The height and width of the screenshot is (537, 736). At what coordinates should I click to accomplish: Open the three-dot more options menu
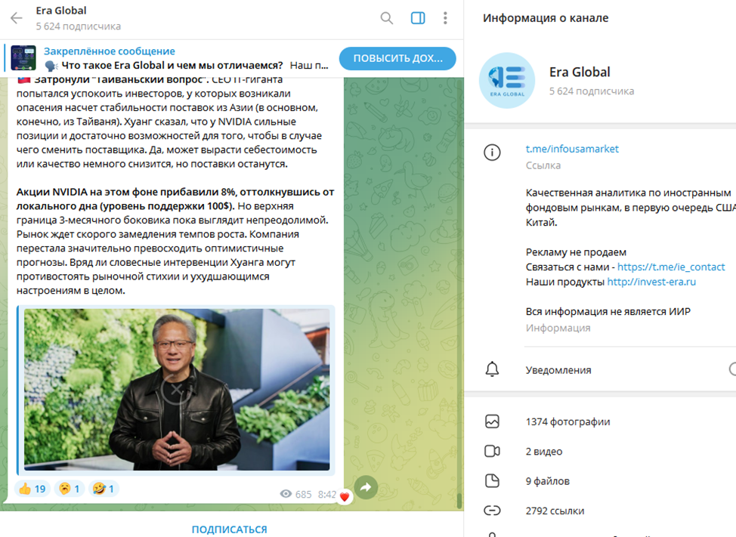click(445, 18)
